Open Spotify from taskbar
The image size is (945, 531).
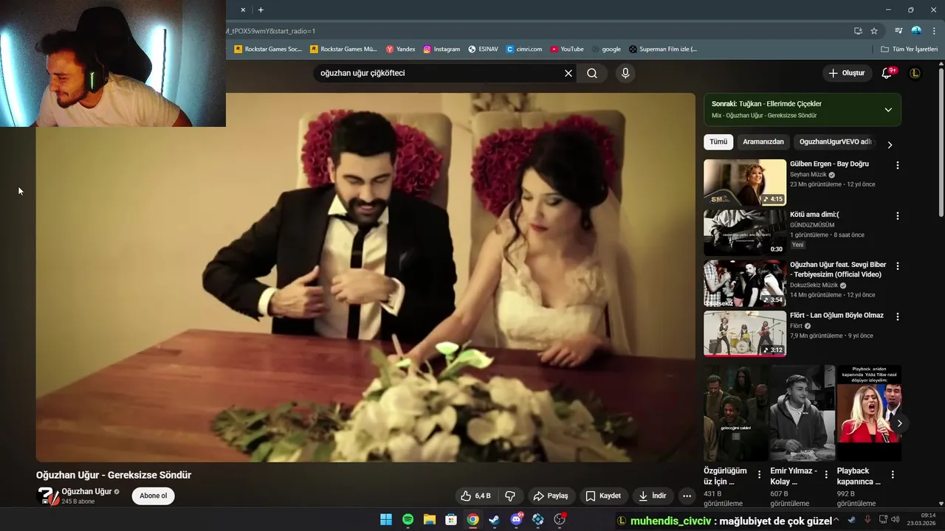pos(408,519)
